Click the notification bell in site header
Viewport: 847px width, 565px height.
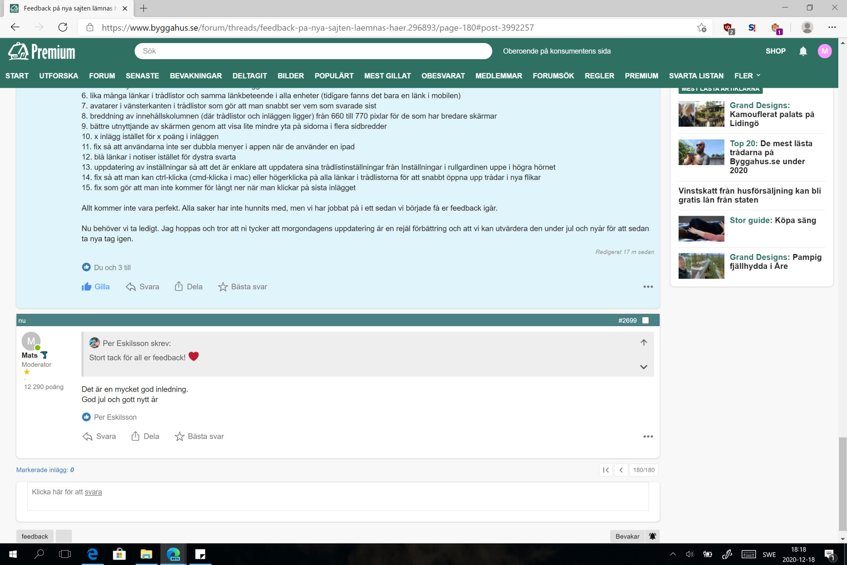[803, 51]
